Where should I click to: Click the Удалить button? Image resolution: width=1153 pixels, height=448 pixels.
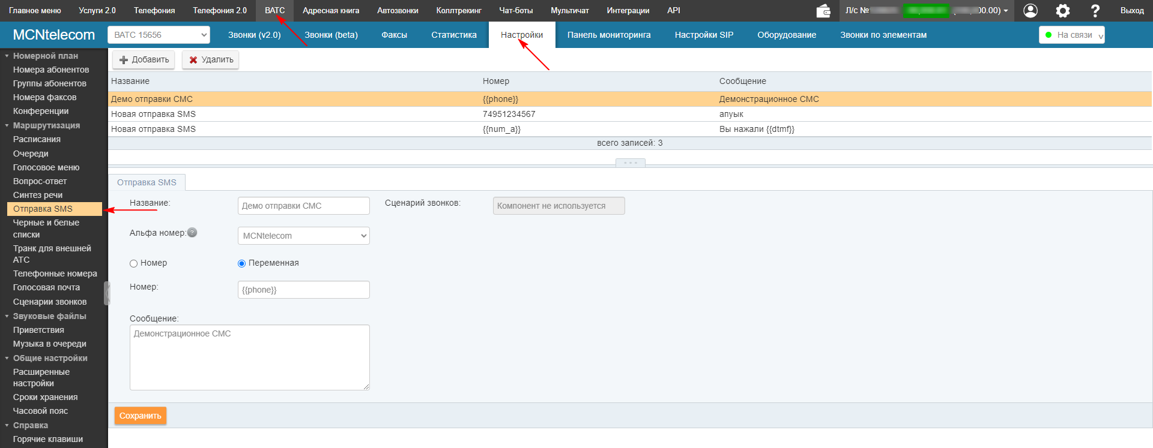tap(211, 60)
